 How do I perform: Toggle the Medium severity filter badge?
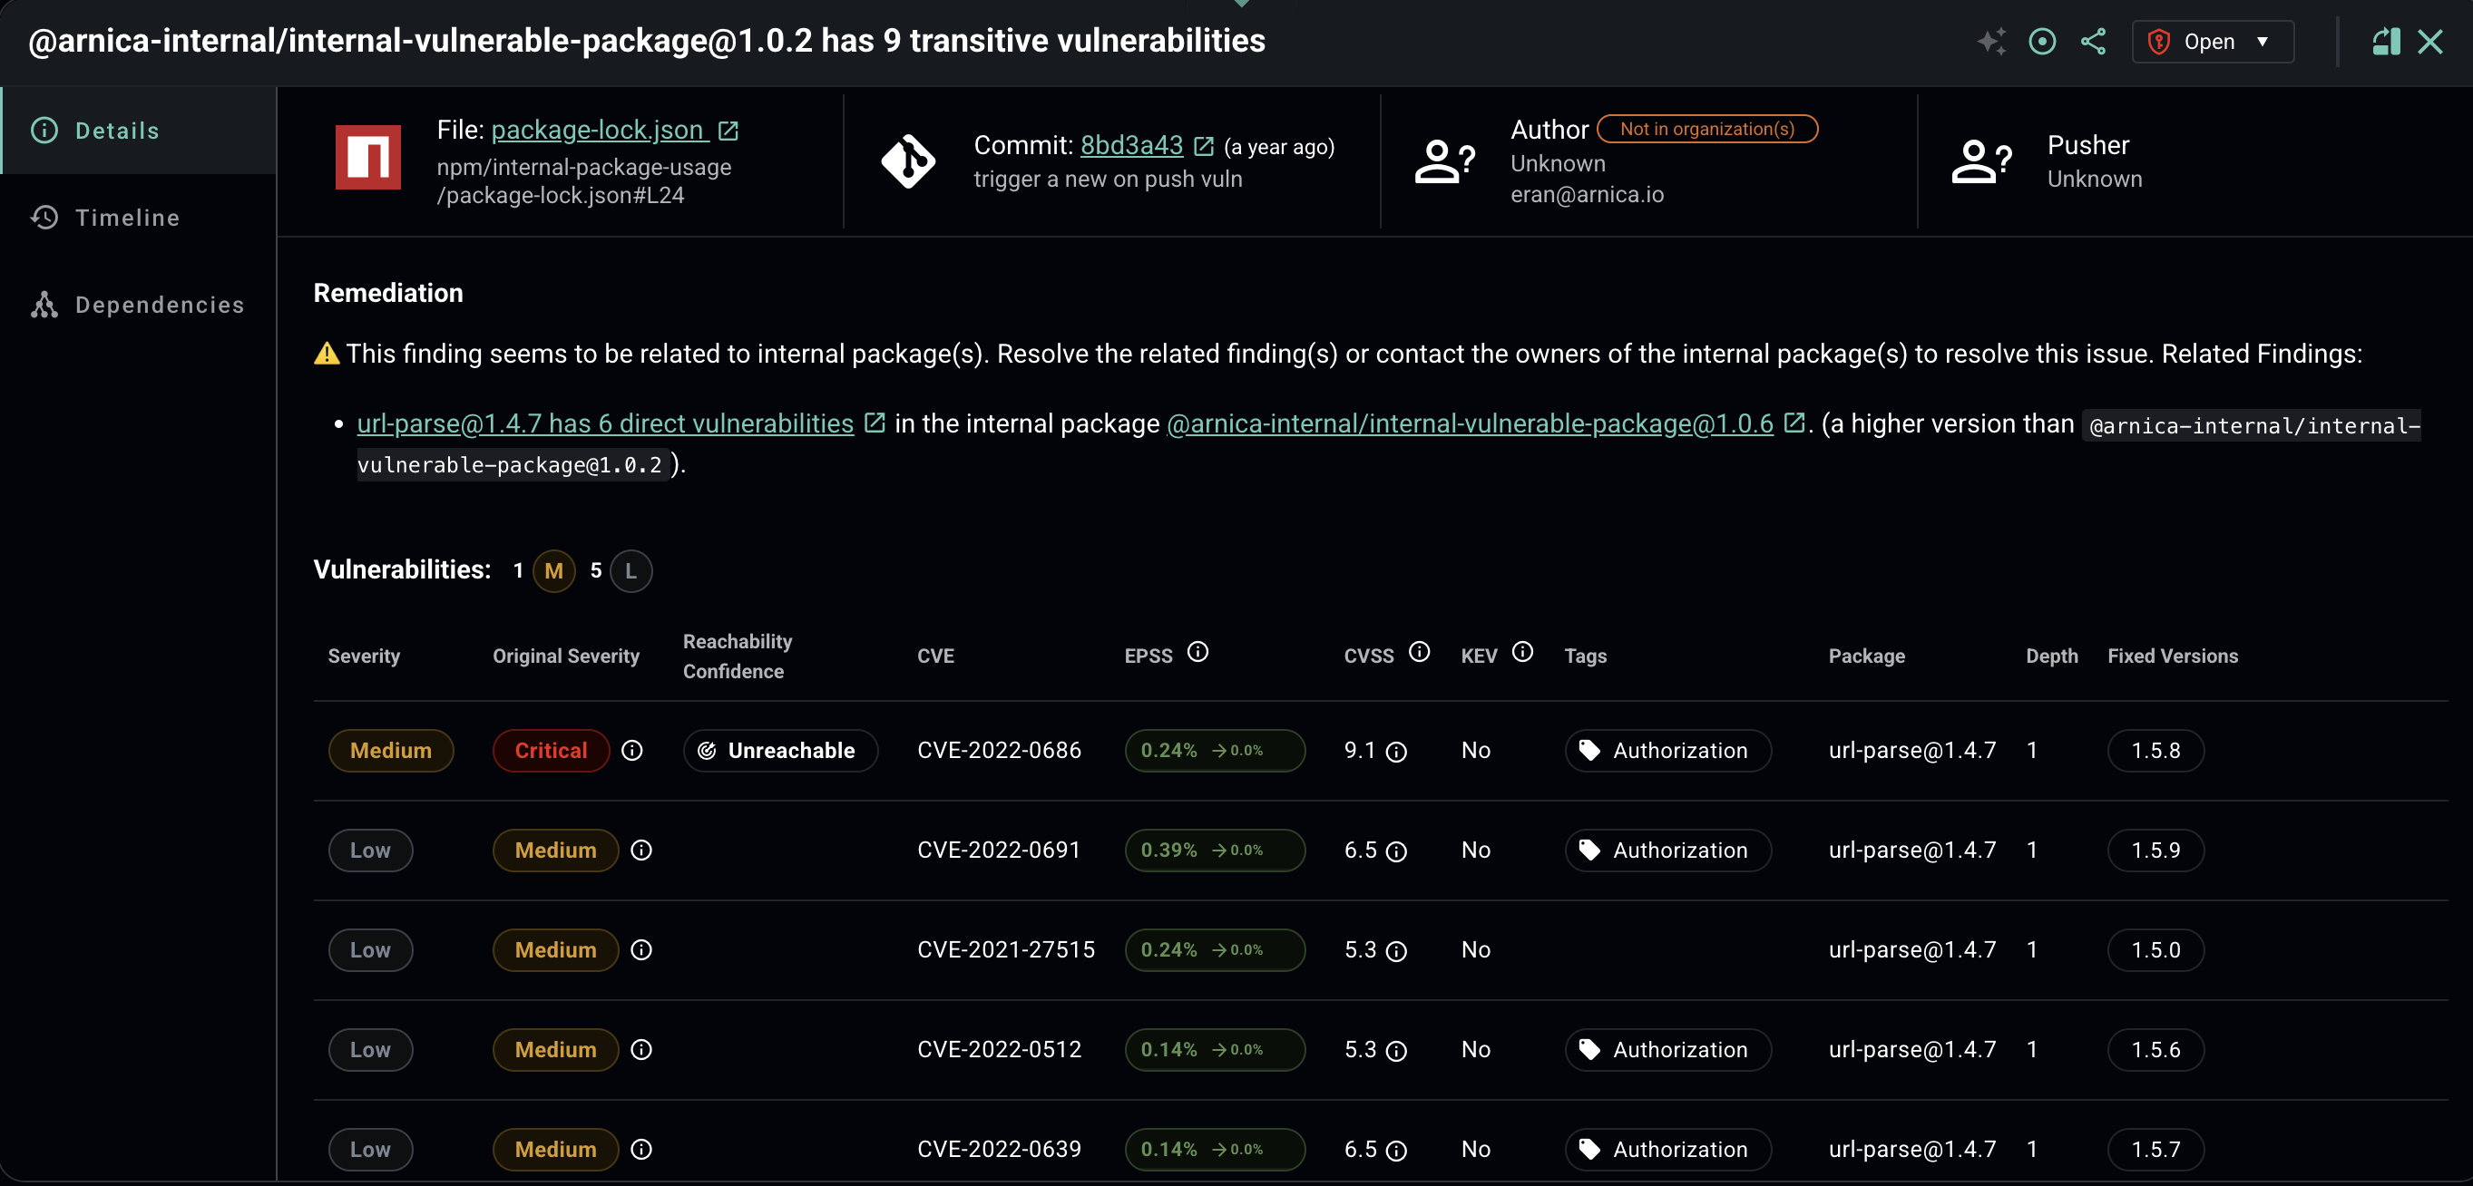[x=553, y=571]
